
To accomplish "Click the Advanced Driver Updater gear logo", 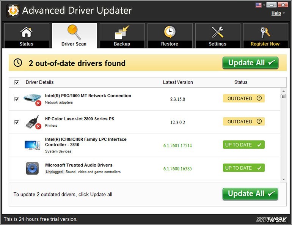I will (x=13, y=11).
